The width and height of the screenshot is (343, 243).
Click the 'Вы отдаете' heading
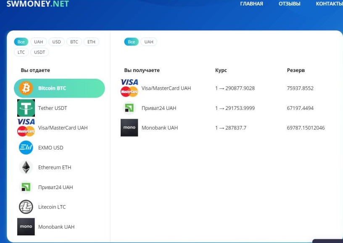click(35, 70)
